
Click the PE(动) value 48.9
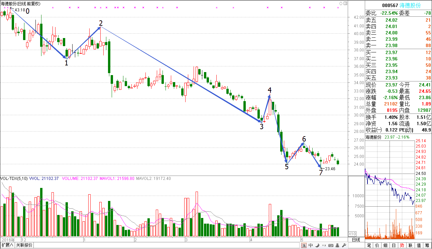point(426,130)
